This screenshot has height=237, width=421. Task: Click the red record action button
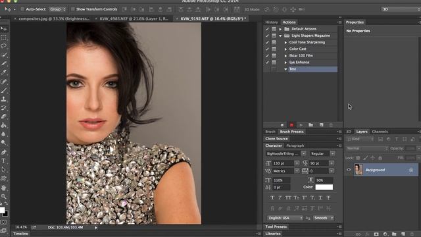tap(291, 125)
